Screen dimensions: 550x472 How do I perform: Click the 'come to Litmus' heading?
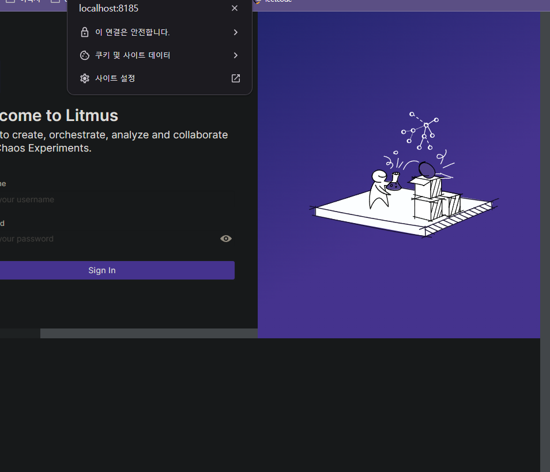59,115
